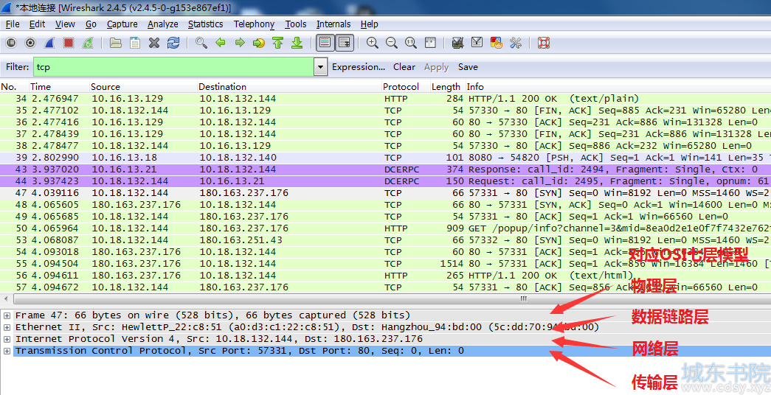Screen dimensions: 771x395
Task: Jump to the first packet icon
Action: click(x=278, y=43)
